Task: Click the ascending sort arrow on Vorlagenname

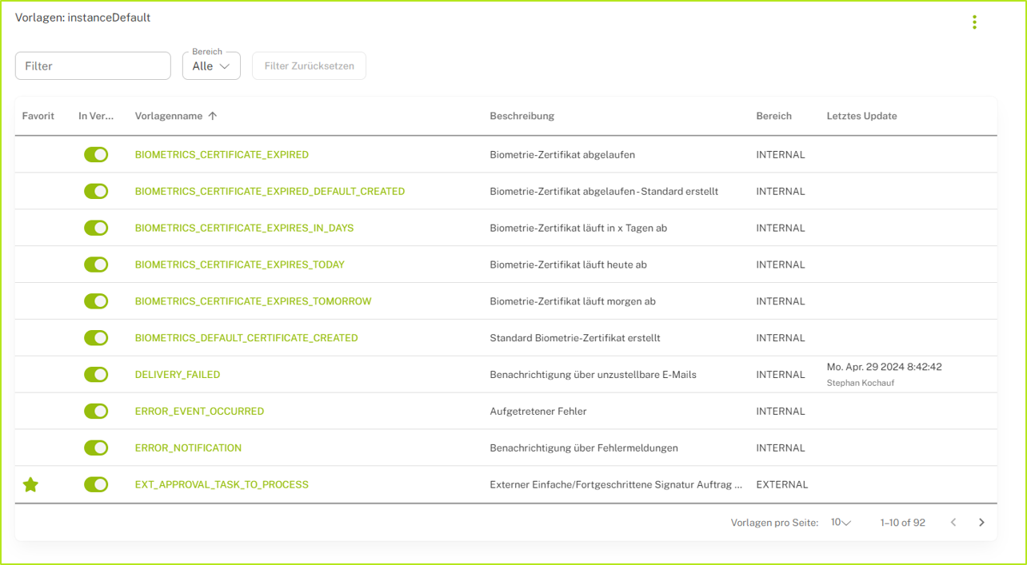Action: [212, 115]
